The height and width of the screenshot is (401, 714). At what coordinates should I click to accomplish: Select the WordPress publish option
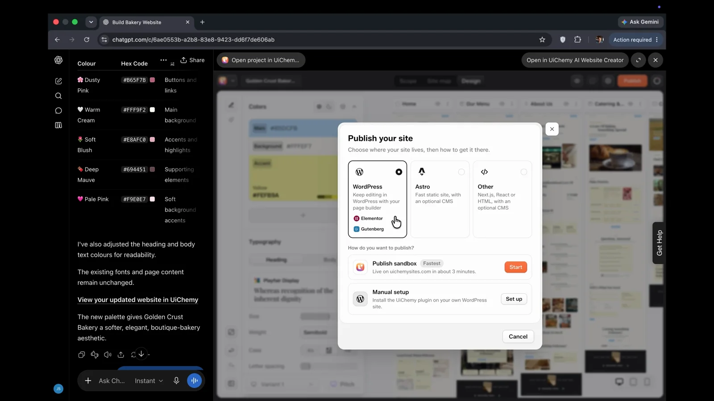tap(378, 199)
